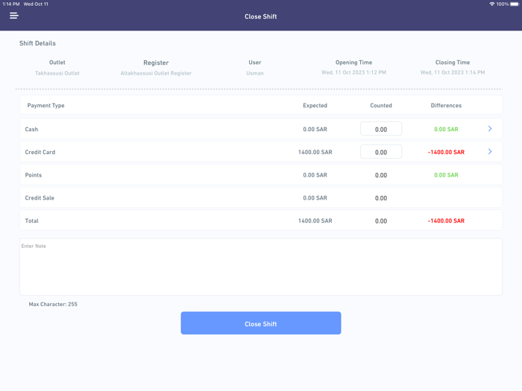The width and height of the screenshot is (522, 391).
Task: Click the Credit Card payment type label
Action: [x=40, y=152]
